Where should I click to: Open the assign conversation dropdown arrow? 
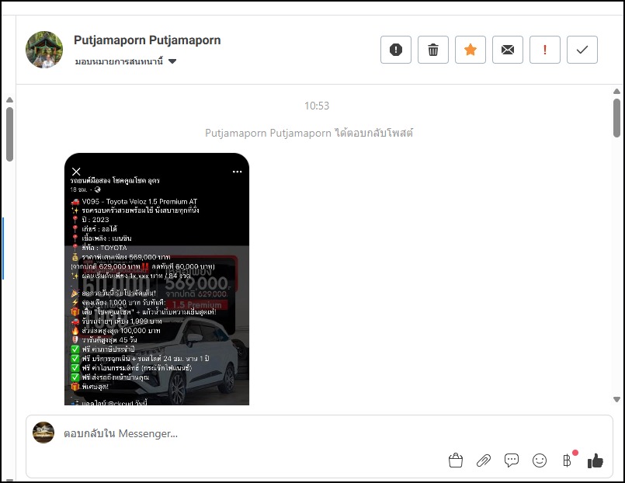[172, 61]
